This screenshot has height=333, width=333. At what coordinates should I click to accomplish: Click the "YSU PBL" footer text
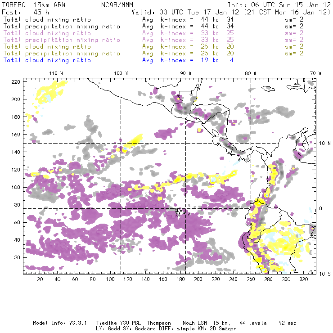pyautogui.click(x=130, y=323)
